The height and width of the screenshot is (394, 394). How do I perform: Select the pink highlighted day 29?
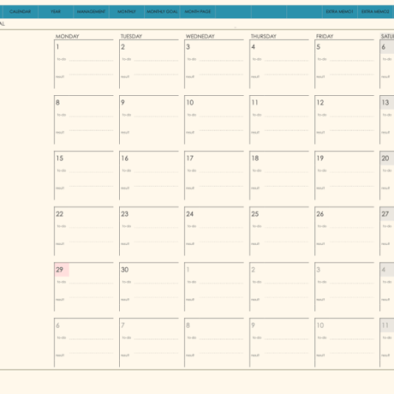(62, 270)
